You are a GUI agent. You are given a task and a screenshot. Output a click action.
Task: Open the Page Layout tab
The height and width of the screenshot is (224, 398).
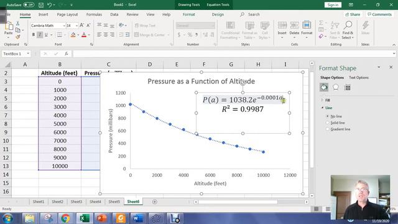point(67,14)
